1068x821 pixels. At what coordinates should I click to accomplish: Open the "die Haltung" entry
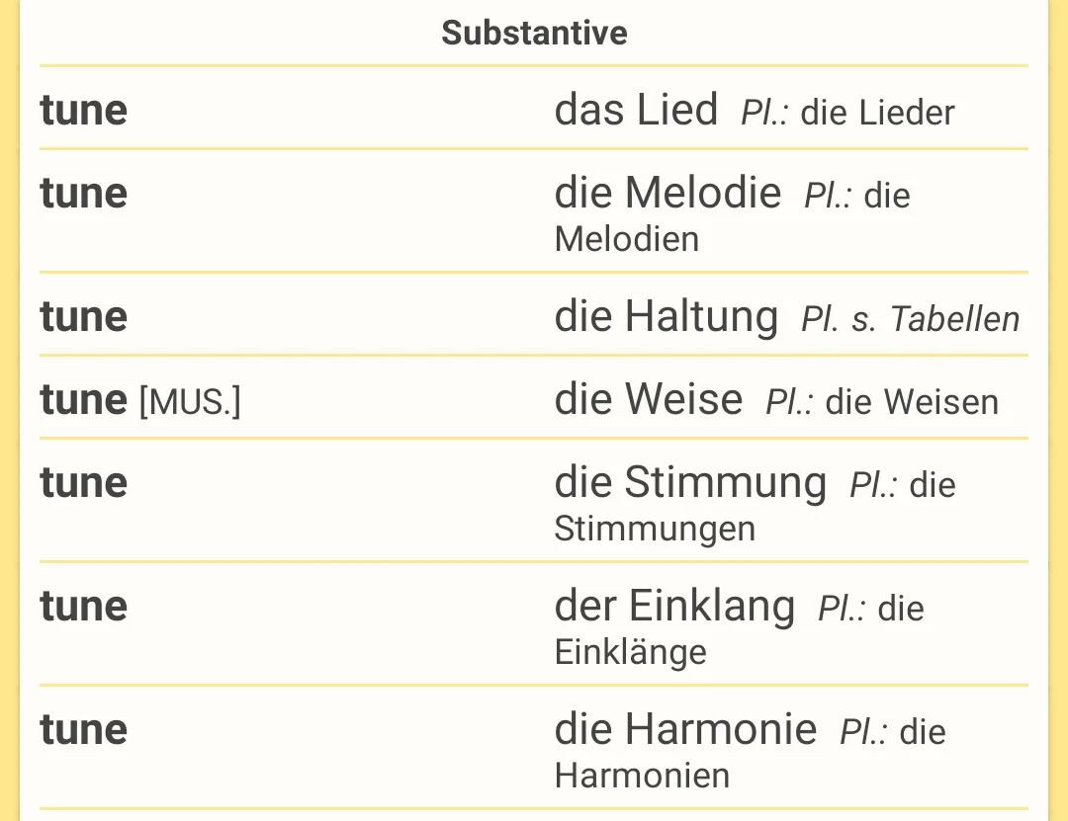point(666,317)
